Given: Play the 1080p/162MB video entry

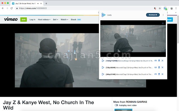Looking at the screenshot, I should pyautogui.click(x=103, y=60).
